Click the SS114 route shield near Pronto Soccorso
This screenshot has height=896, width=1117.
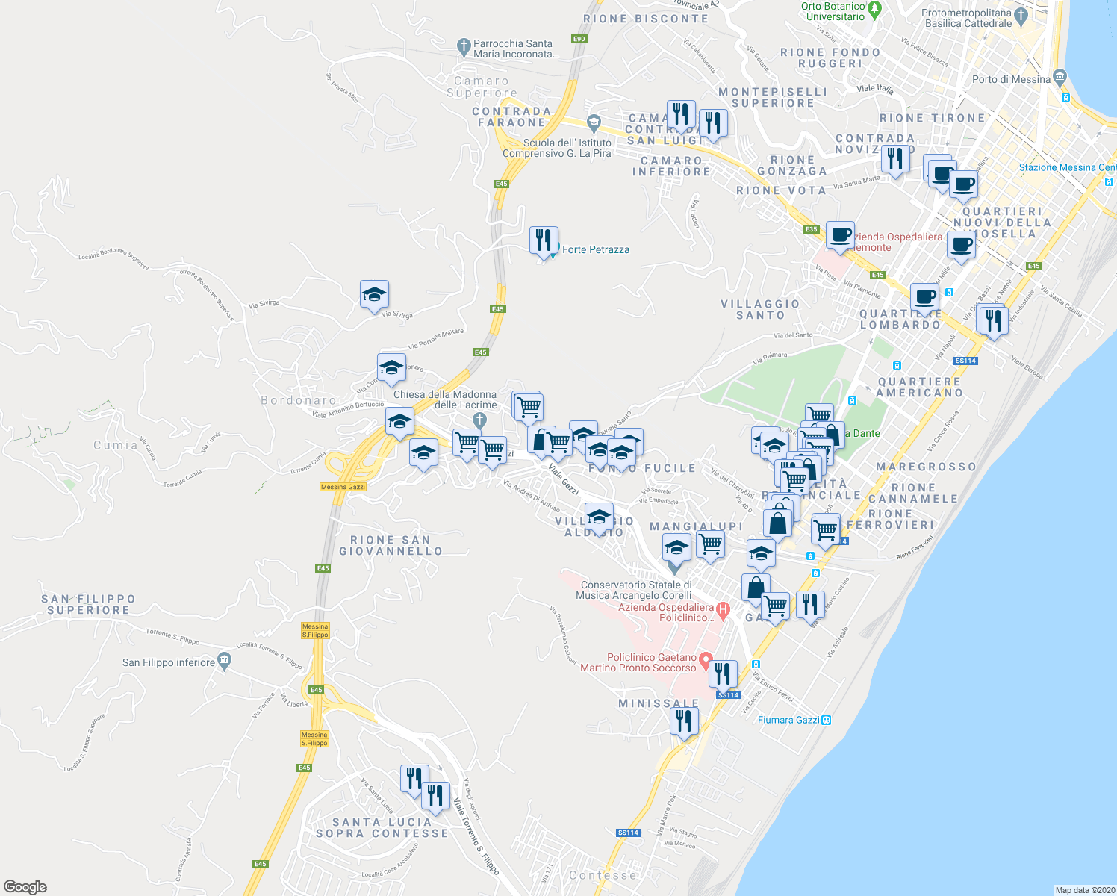728,694
